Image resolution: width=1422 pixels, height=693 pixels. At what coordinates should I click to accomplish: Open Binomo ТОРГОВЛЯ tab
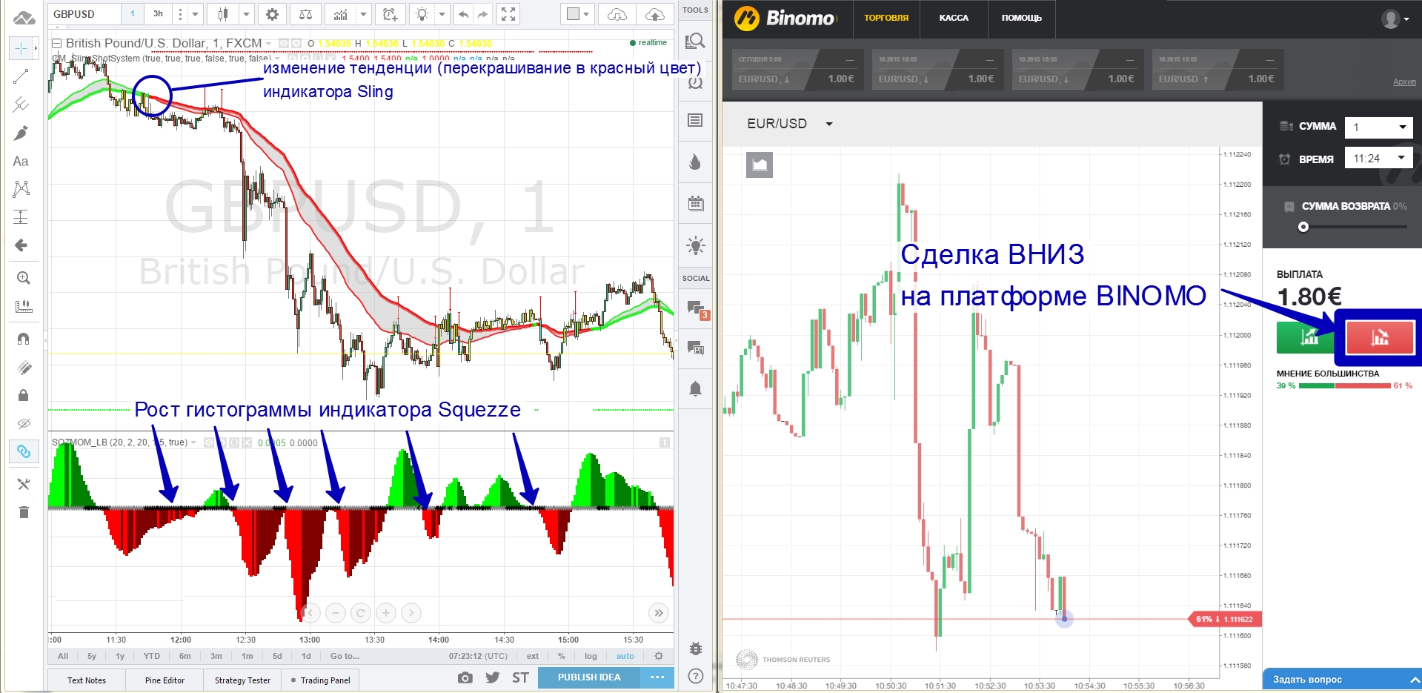[886, 18]
